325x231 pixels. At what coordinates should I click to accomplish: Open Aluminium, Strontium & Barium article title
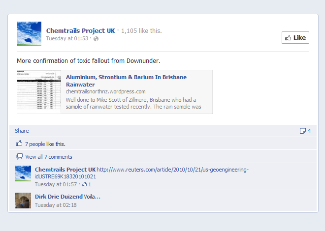126,81
